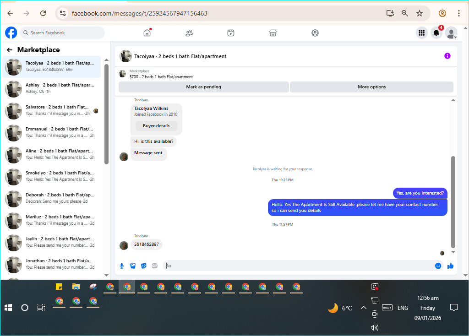Image resolution: width=469 pixels, height=336 pixels.
Task: Click the chat header listing thumbnail
Action: coord(125,56)
